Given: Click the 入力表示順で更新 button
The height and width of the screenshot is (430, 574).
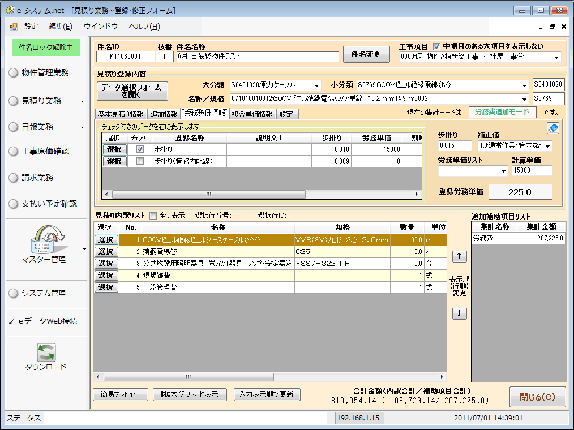Looking at the screenshot, I should [x=267, y=394].
